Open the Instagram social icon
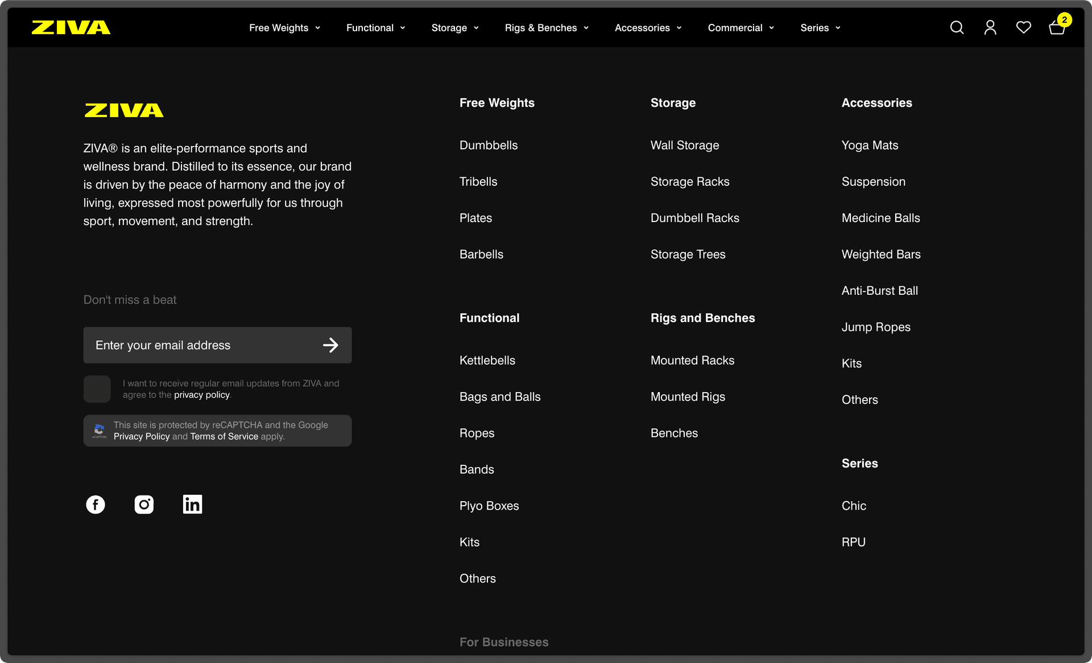Screen dimensions: 1092x663 (144, 504)
